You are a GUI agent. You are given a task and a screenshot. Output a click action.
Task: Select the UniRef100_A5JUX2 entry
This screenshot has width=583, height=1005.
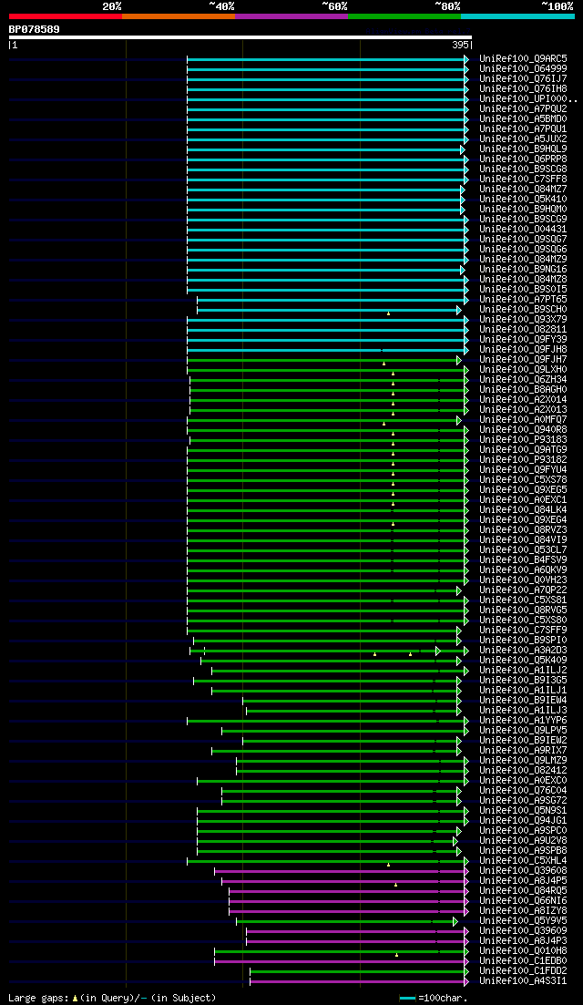pyautogui.click(x=523, y=139)
